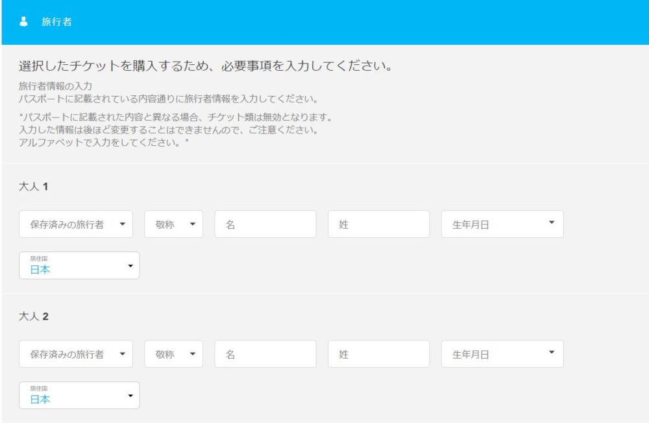Select the 日本 value in 大人 2 居住国
649x424 pixels.
(40, 399)
